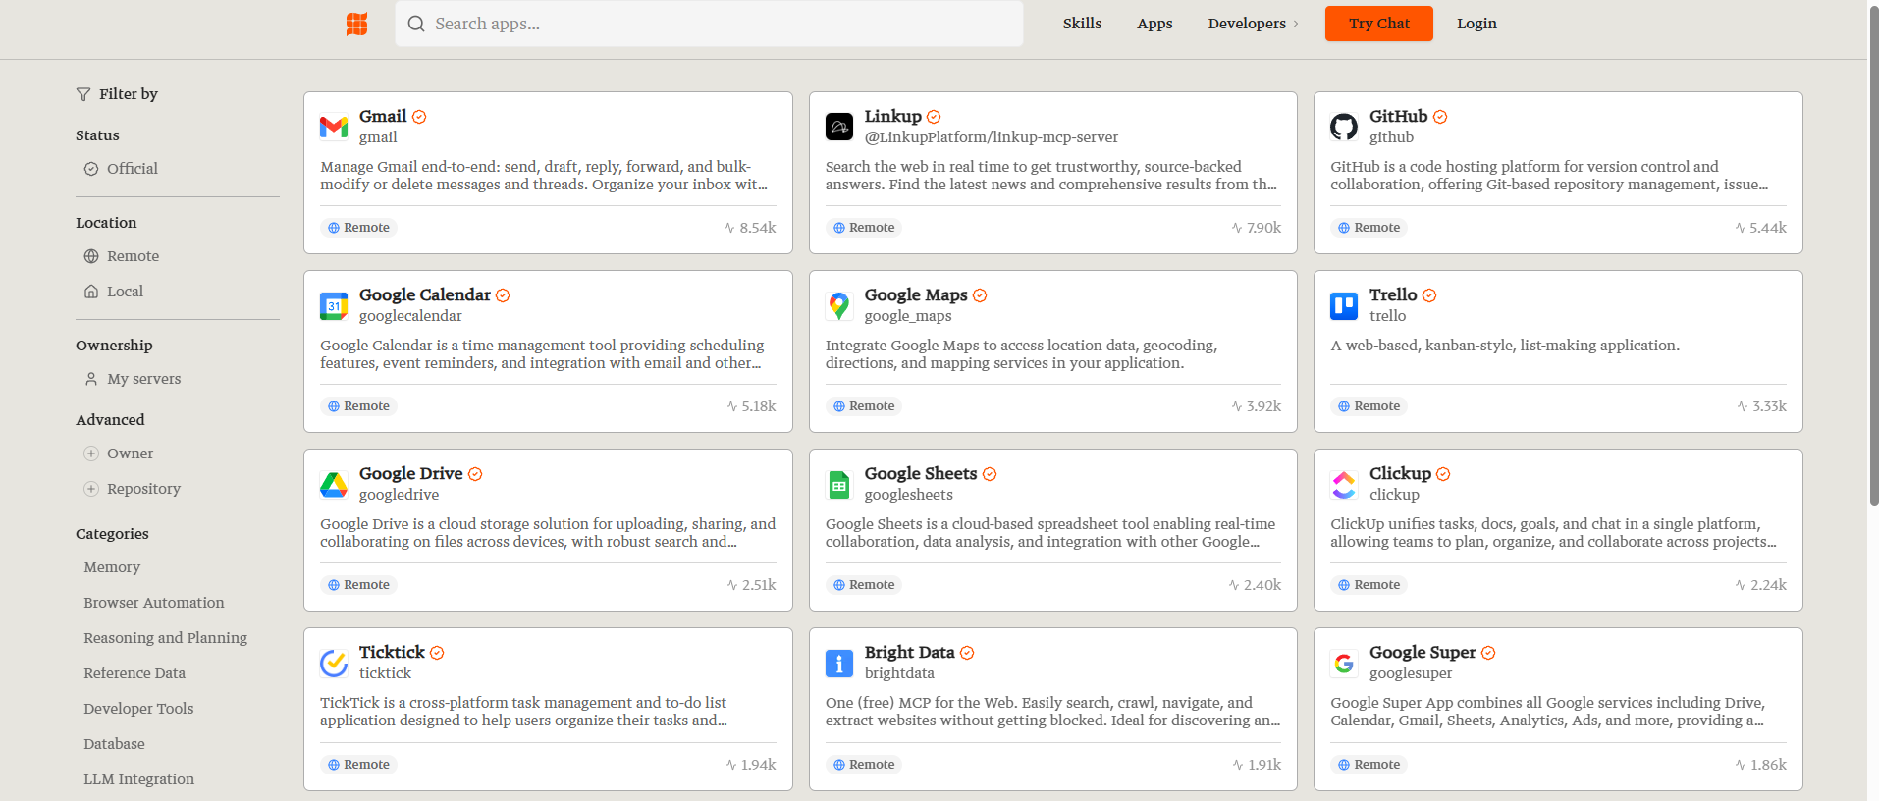Click the page vertical scrollbar
This screenshot has width=1879, height=801.
(1873, 255)
